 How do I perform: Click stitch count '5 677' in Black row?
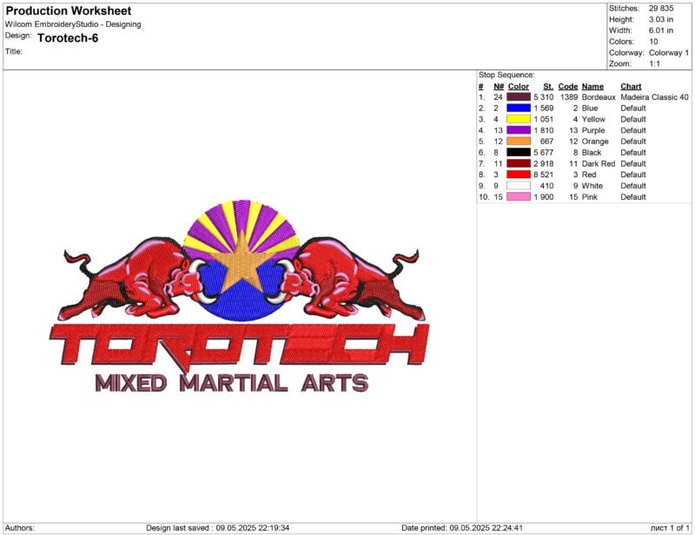point(544,153)
